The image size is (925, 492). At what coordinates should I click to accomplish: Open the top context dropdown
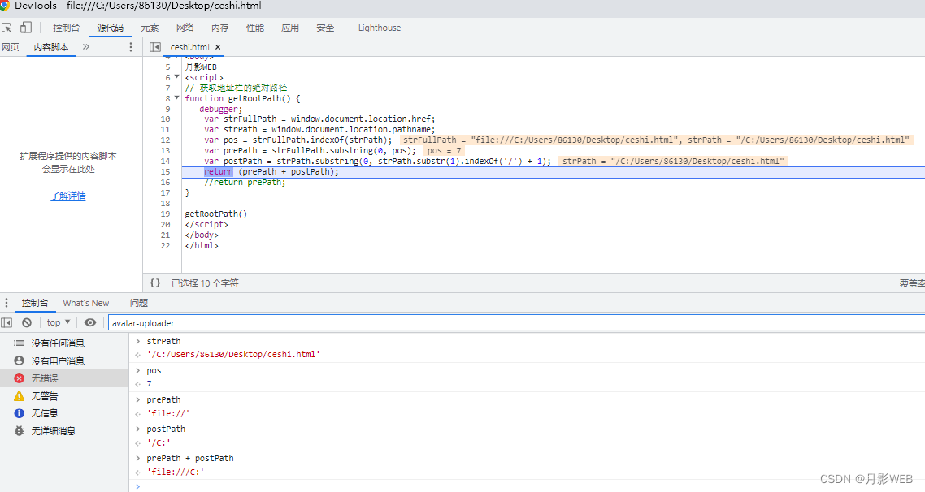point(59,322)
